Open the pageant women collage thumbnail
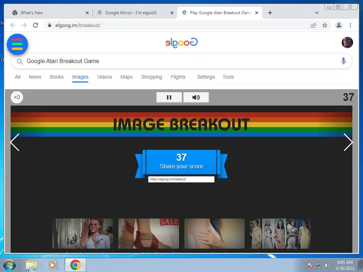The height and width of the screenshot is (272, 363). (x=280, y=234)
